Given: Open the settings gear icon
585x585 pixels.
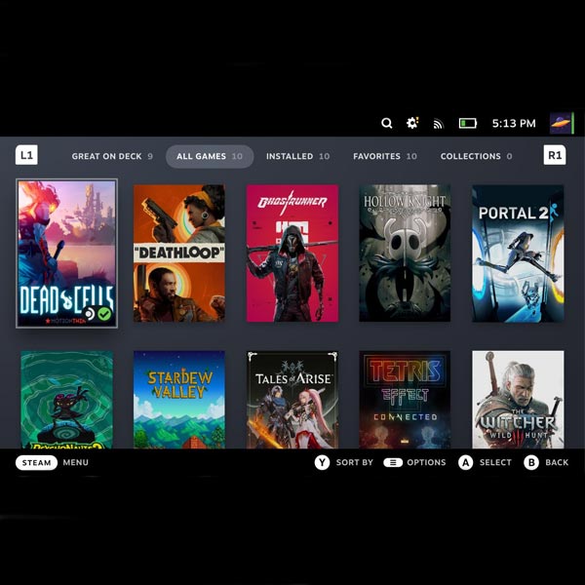Looking at the screenshot, I should pos(412,123).
